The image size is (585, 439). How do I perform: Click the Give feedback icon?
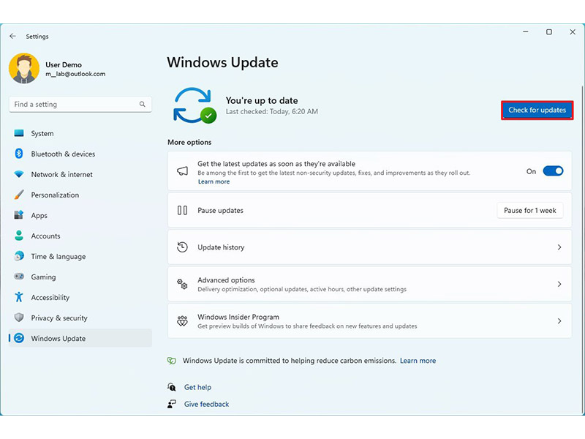pyautogui.click(x=172, y=404)
